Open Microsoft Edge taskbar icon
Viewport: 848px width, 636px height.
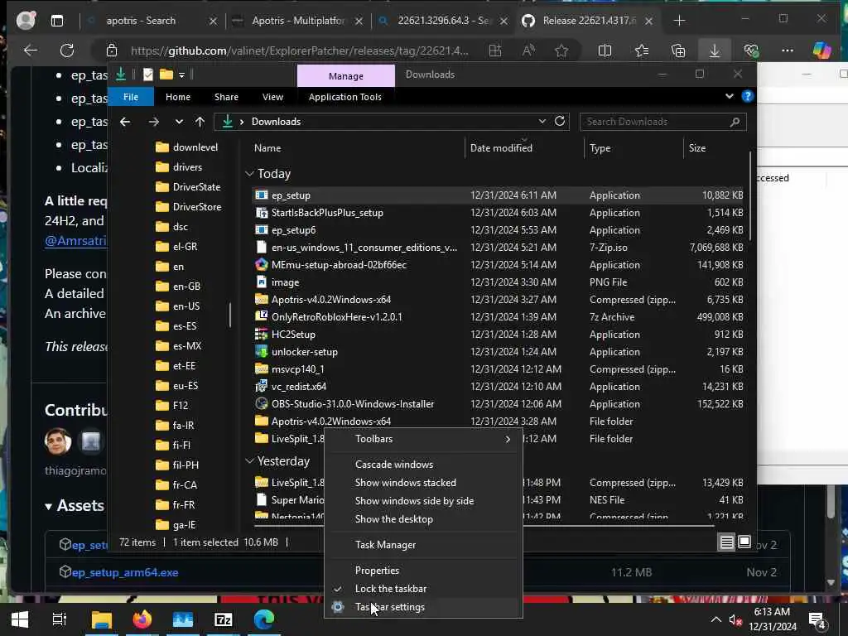pyautogui.click(x=264, y=619)
